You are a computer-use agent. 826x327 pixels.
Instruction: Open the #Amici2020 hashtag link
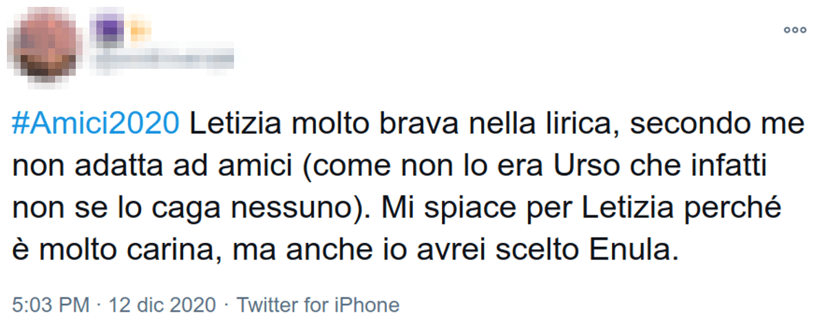[96, 125]
